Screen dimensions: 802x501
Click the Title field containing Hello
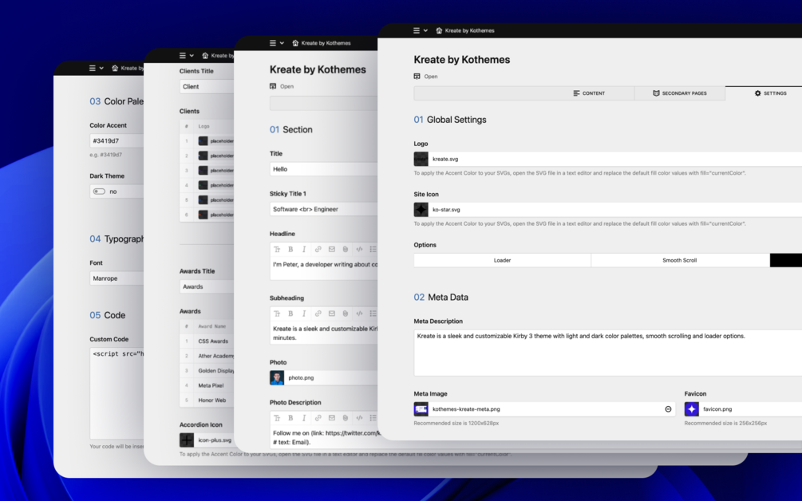click(x=323, y=169)
